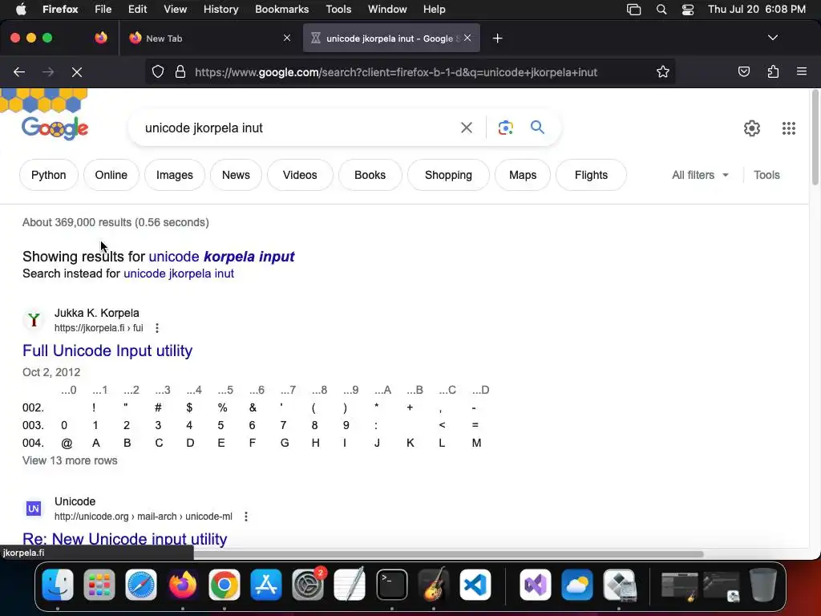Open the File menu
The height and width of the screenshot is (616, 821).
click(x=103, y=9)
